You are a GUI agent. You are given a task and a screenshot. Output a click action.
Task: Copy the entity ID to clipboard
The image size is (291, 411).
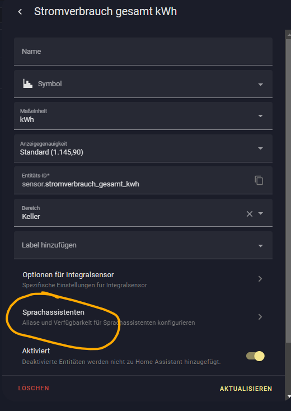point(259,180)
